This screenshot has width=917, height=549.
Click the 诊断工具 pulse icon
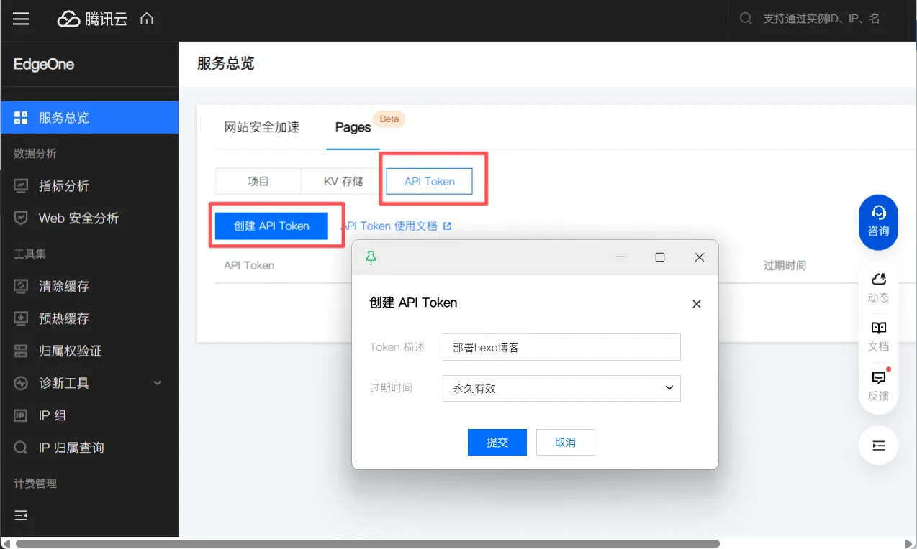tap(21, 384)
